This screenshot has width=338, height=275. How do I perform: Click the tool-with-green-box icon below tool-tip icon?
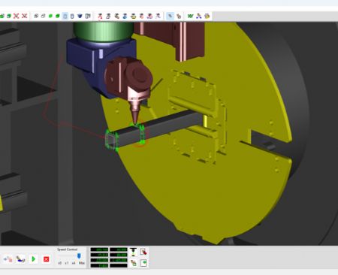[x=134, y=263]
